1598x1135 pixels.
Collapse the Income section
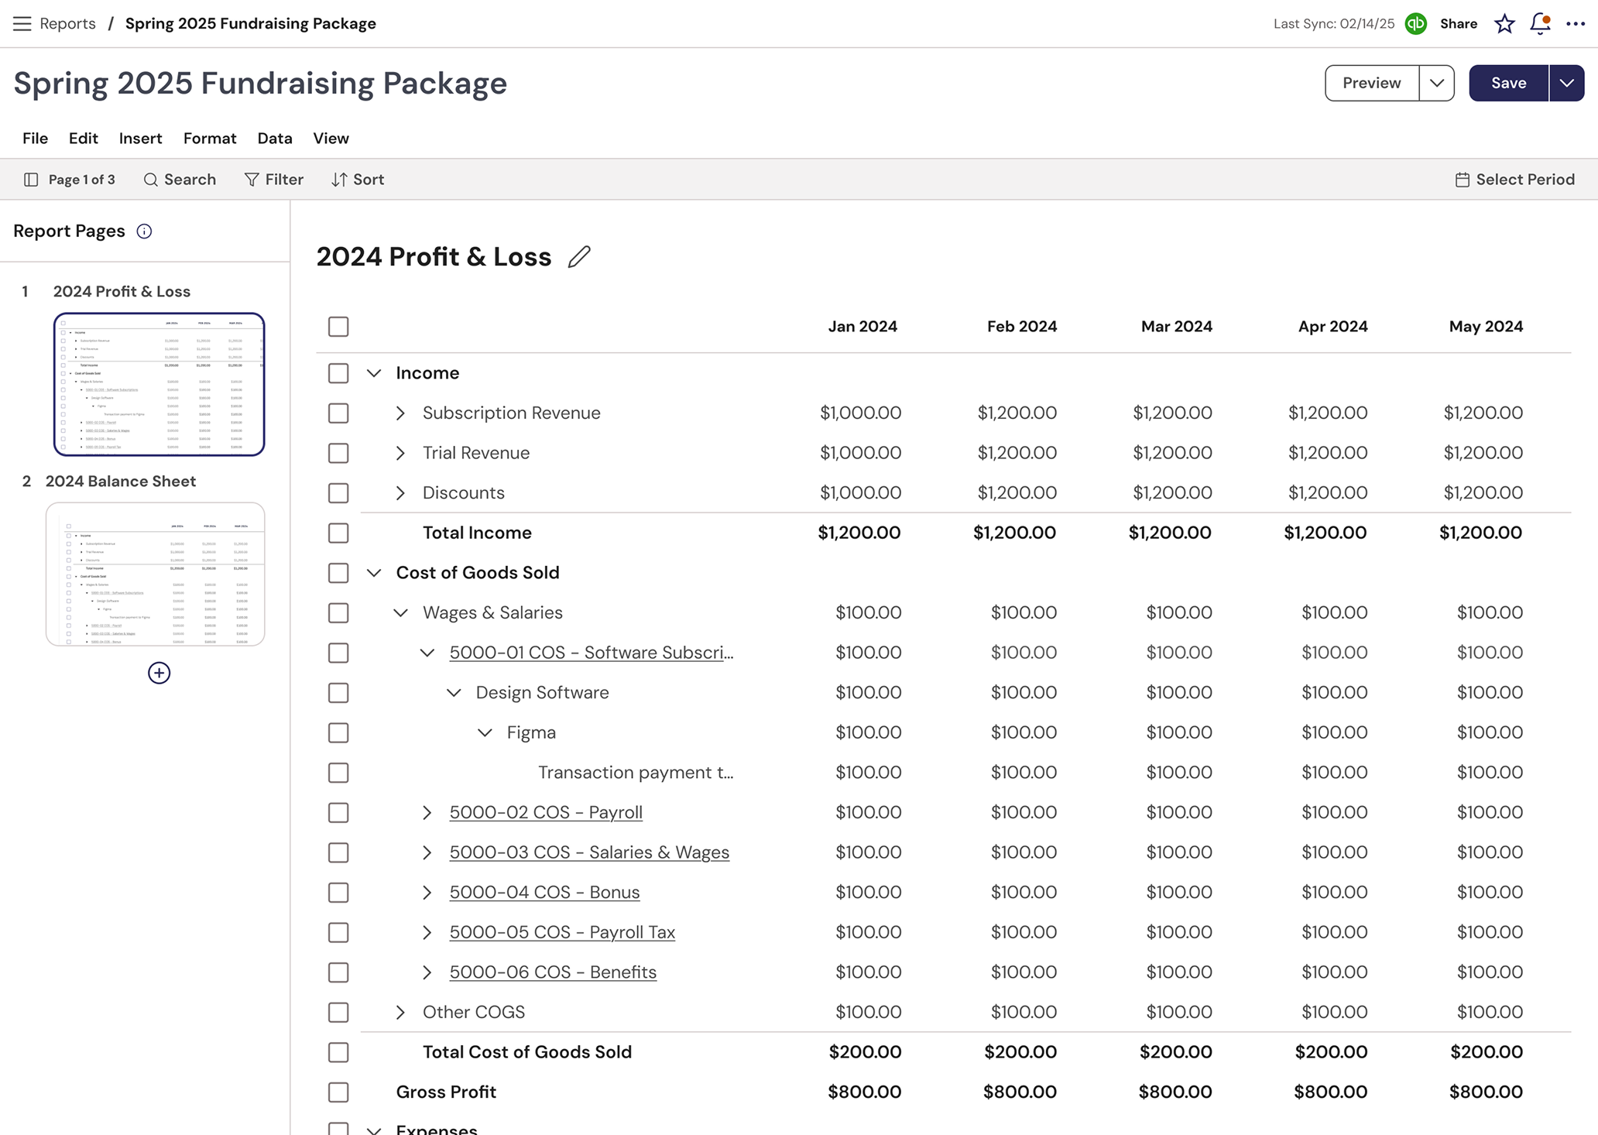[x=375, y=372]
